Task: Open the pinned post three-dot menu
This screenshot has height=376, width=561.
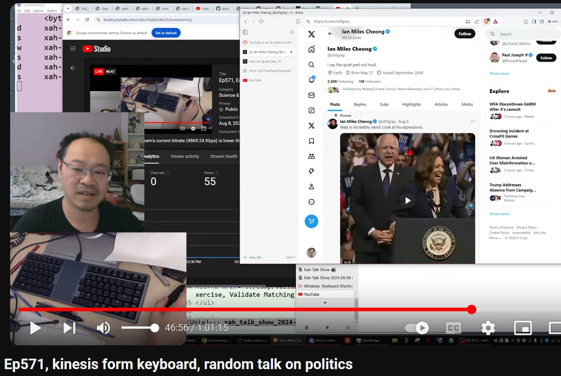Action: point(473,121)
